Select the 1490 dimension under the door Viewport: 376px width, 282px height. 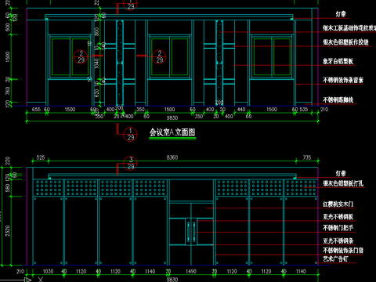(191, 272)
